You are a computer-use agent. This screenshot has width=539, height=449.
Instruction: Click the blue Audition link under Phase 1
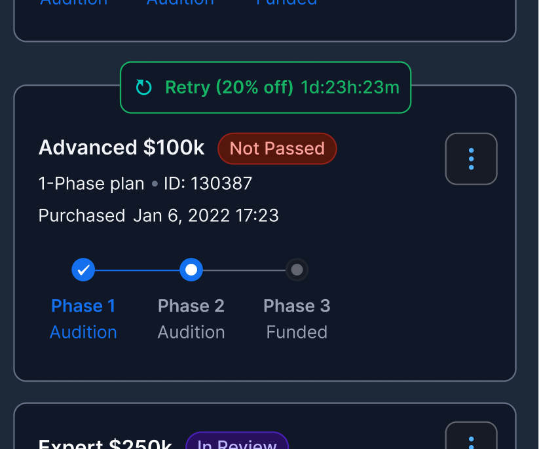pos(83,332)
